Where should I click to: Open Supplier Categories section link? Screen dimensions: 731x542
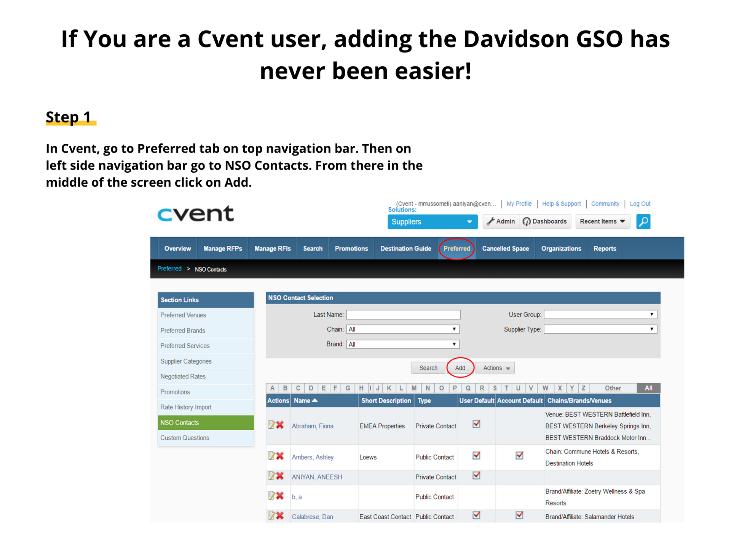point(206,361)
